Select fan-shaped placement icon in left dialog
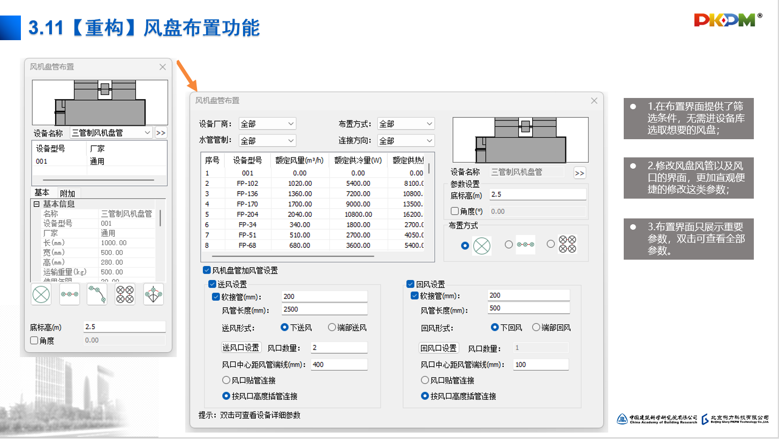 pyautogui.click(x=154, y=294)
